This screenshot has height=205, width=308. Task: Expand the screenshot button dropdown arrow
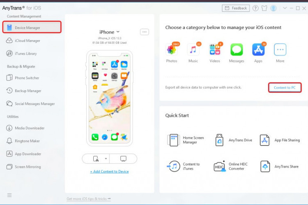pyautogui.click(x=106, y=159)
